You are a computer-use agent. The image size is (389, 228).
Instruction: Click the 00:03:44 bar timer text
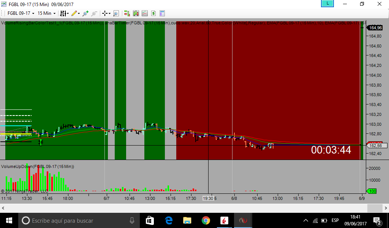coord(331,150)
